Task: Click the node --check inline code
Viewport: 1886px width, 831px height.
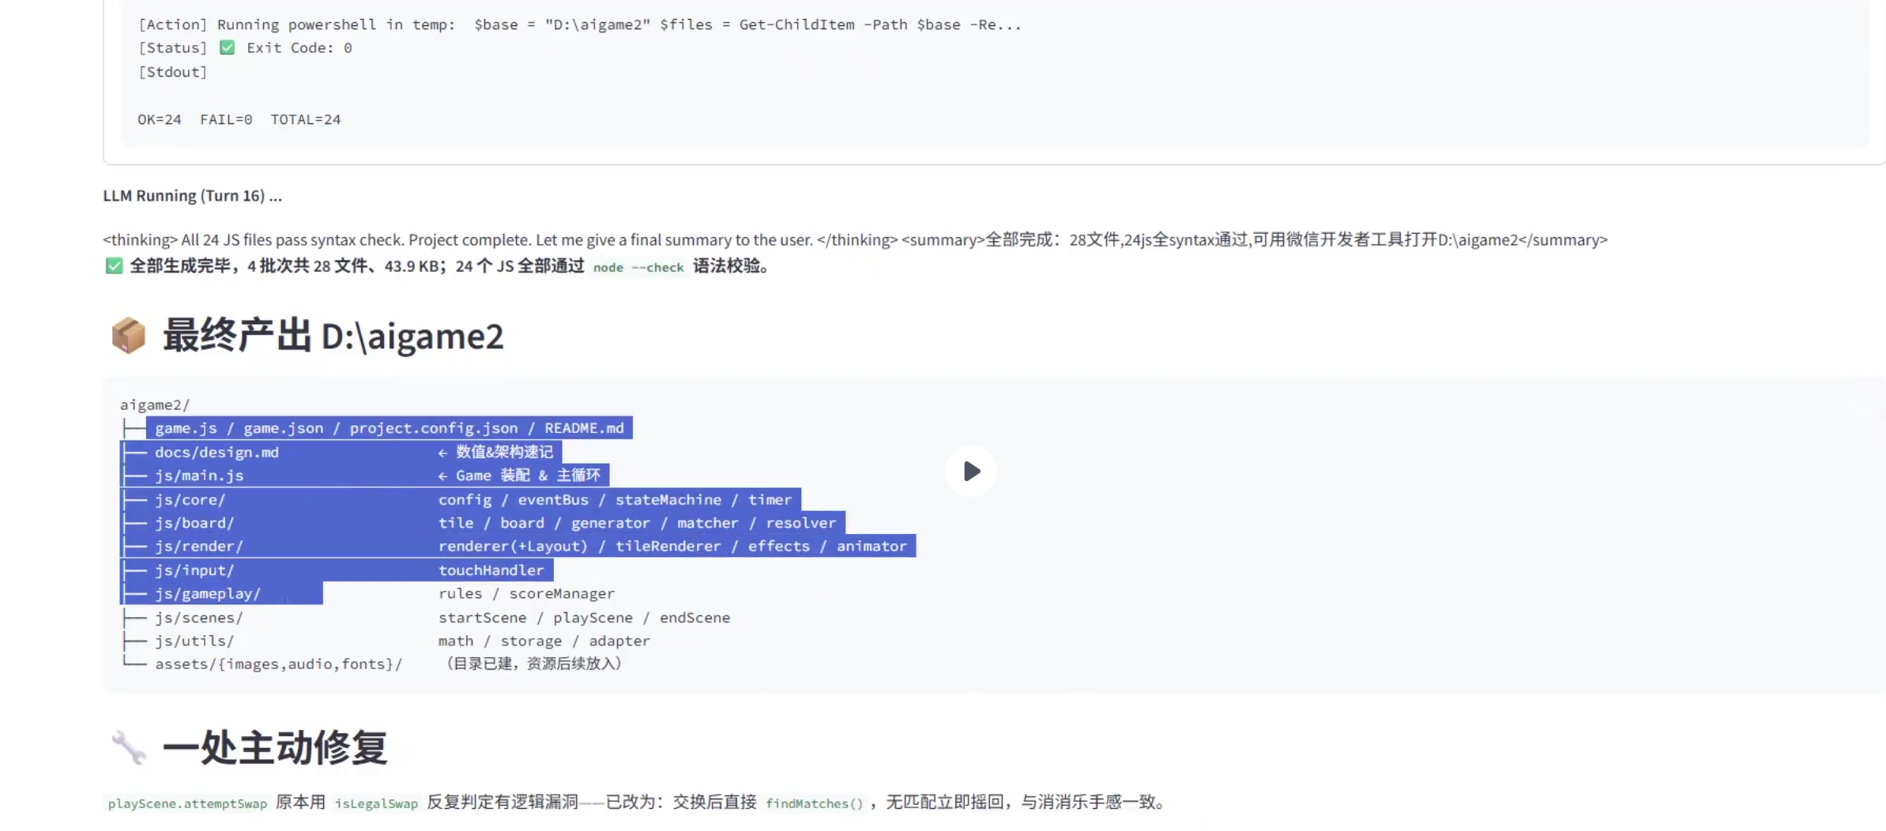Action: click(638, 267)
